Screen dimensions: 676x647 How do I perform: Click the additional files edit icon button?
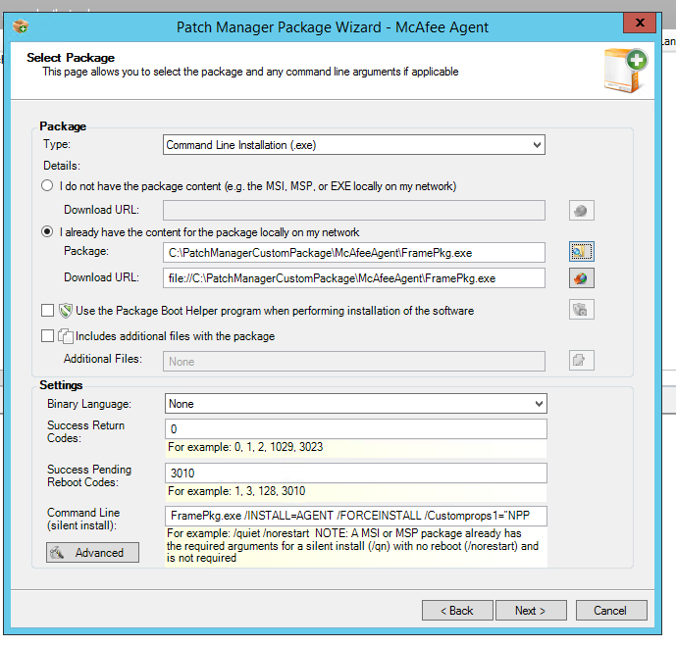[x=581, y=360]
